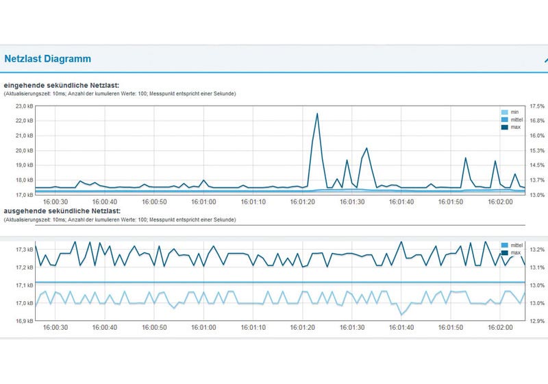
Task: Click 16:01:30 time label on incoming chart
Action: pos(352,202)
